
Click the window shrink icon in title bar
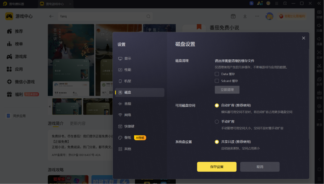[285, 3]
